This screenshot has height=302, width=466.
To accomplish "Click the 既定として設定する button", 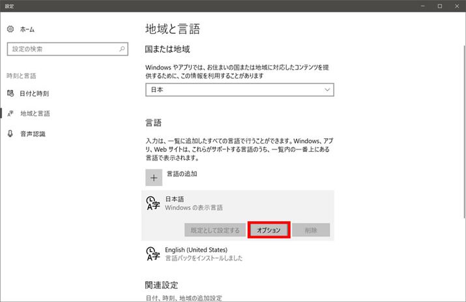I will 215,230.
